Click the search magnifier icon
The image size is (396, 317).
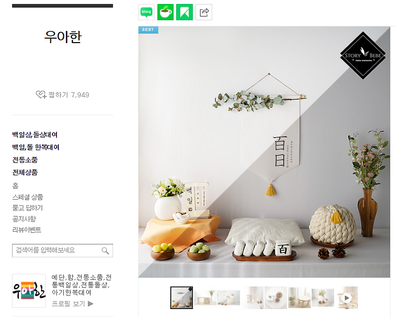tap(105, 251)
